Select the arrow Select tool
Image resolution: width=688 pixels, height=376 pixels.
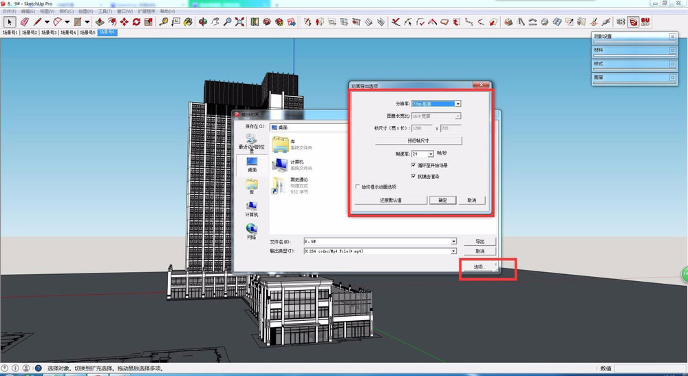coord(10,21)
